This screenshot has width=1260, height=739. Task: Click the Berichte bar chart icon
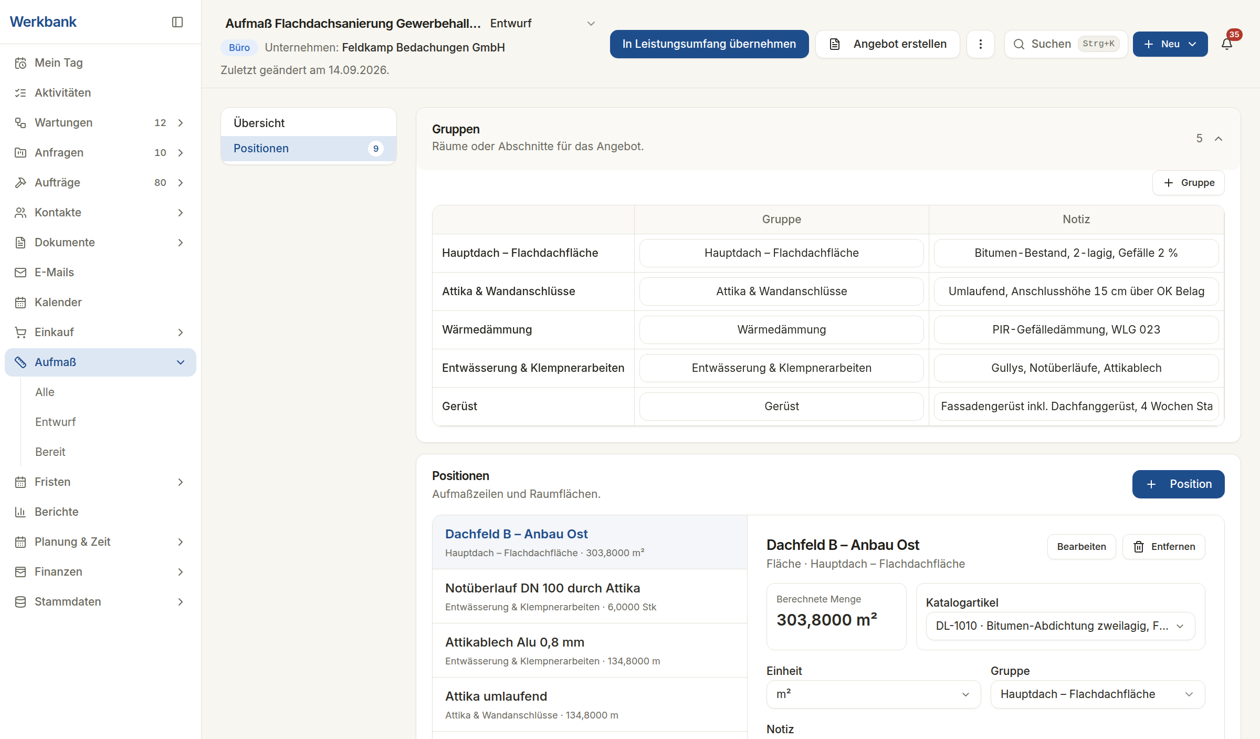(x=20, y=512)
